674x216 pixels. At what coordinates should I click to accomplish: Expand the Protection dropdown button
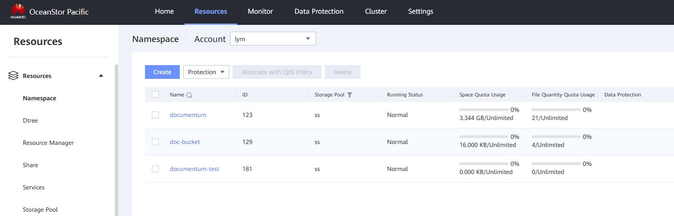pyautogui.click(x=206, y=72)
